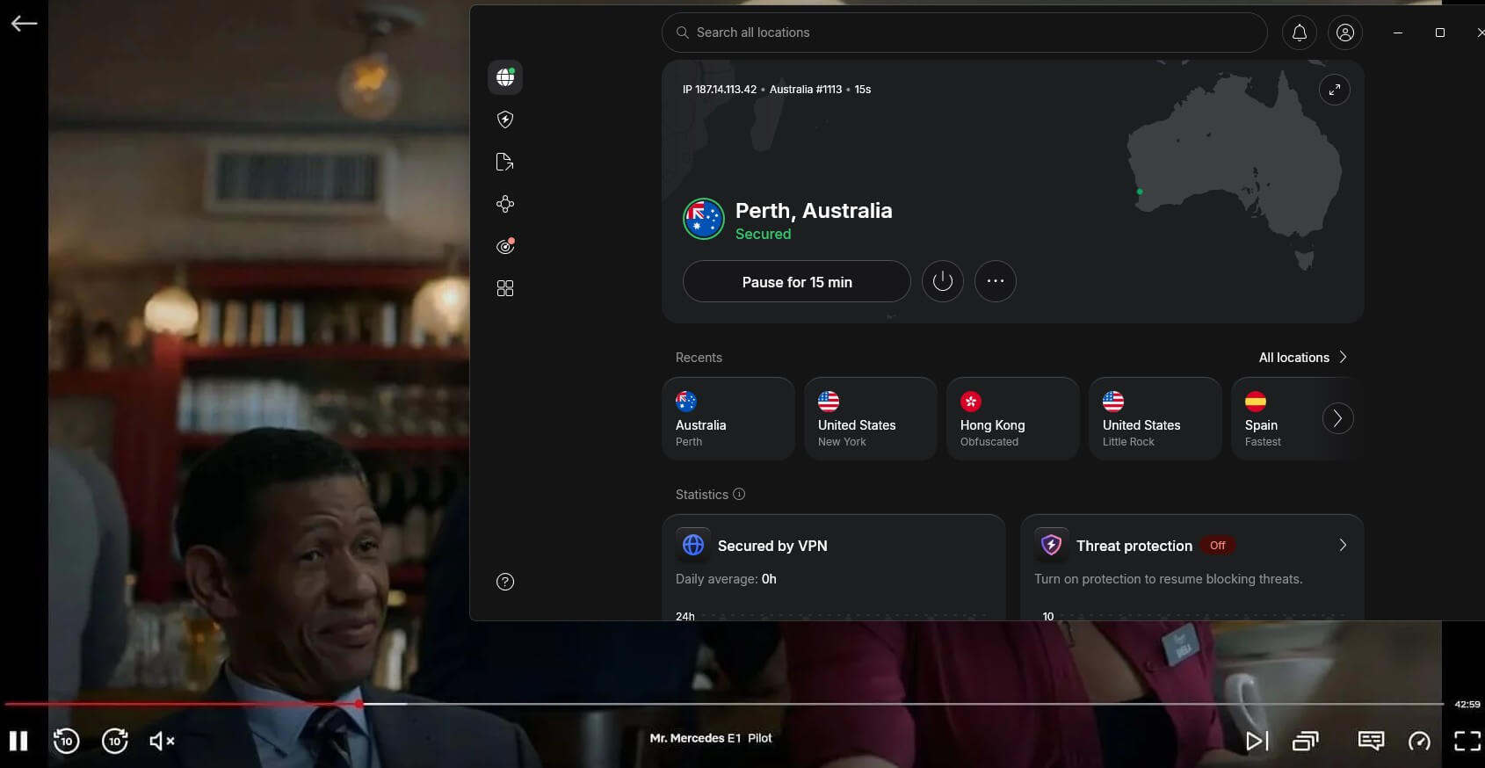The image size is (1485, 768).
Task: Connect to recent Australia Perth
Action: coord(728,418)
